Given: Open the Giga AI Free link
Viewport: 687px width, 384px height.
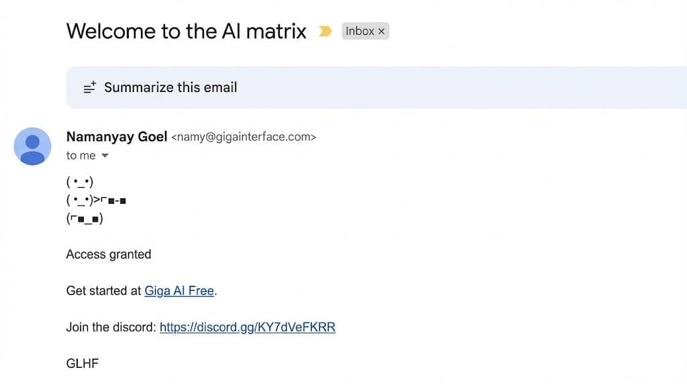Looking at the screenshot, I should [x=179, y=291].
